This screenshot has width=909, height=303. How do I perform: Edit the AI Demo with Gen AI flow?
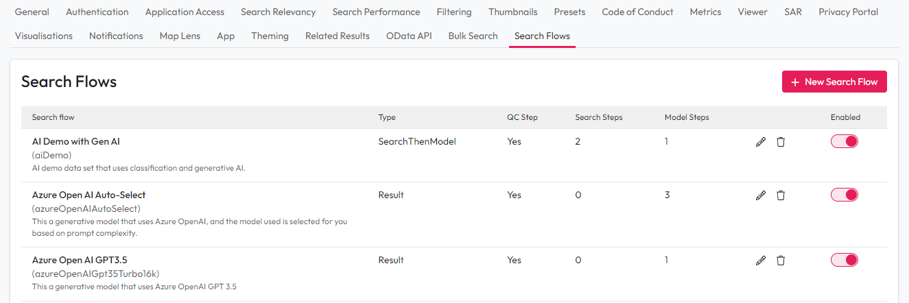(x=760, y=142)
